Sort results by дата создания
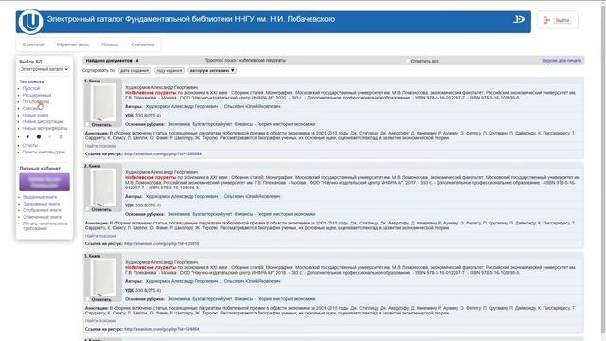606x341 pixels. 134,71
